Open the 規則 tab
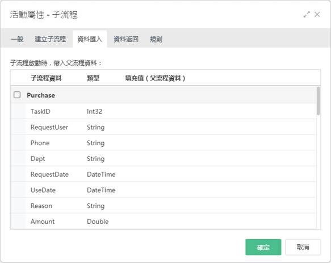 156,39
